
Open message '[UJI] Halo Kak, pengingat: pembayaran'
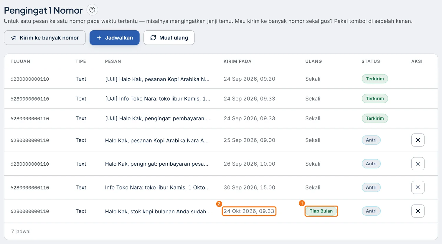coord(158,118)
